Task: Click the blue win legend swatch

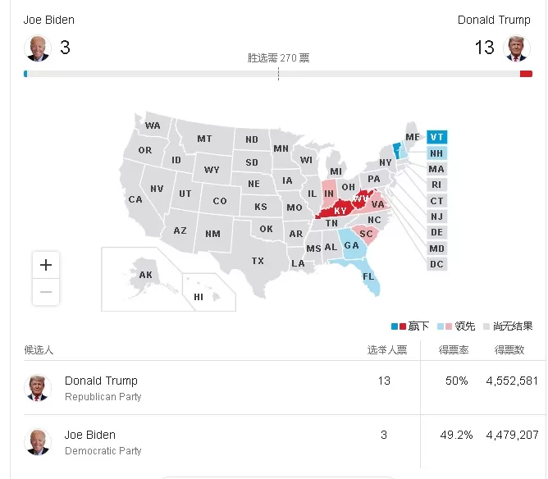Action: pyautogui.click(x=395, y=326)
